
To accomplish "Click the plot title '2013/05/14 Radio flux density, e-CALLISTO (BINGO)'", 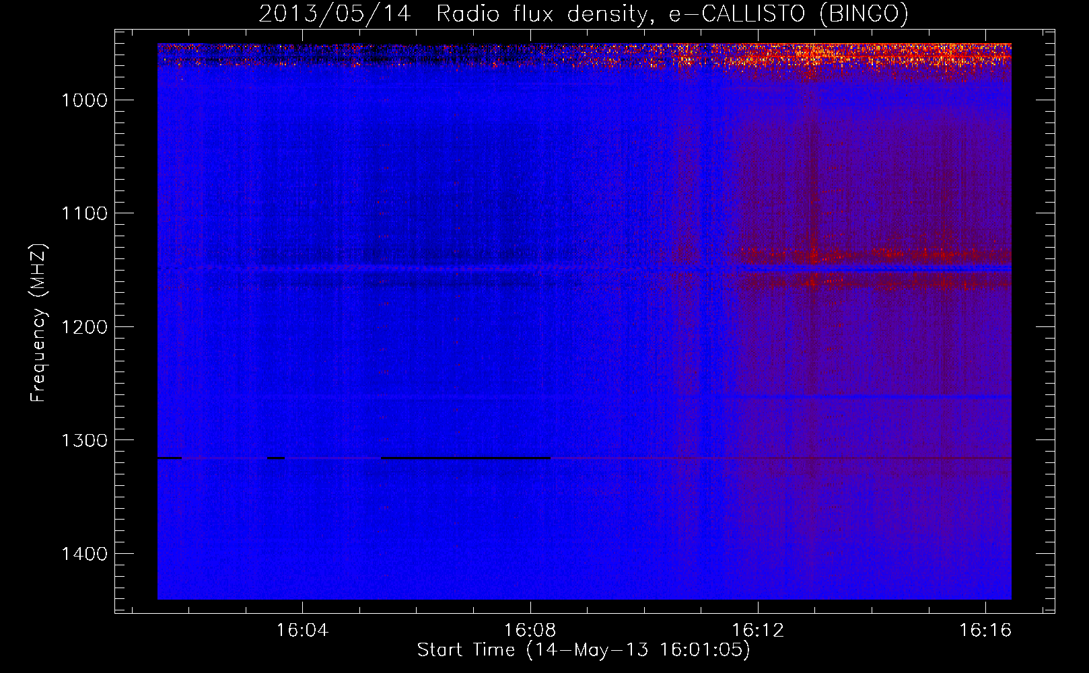I will (584, 13).
